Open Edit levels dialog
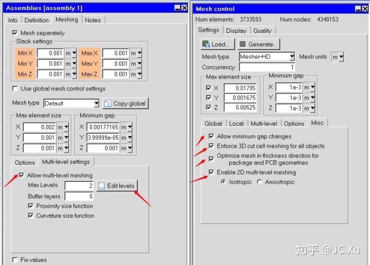Screen dimensions: 370x265 [x=117, y=186]
